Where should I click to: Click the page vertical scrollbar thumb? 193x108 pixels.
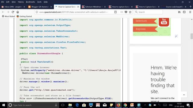click(192, 36)
